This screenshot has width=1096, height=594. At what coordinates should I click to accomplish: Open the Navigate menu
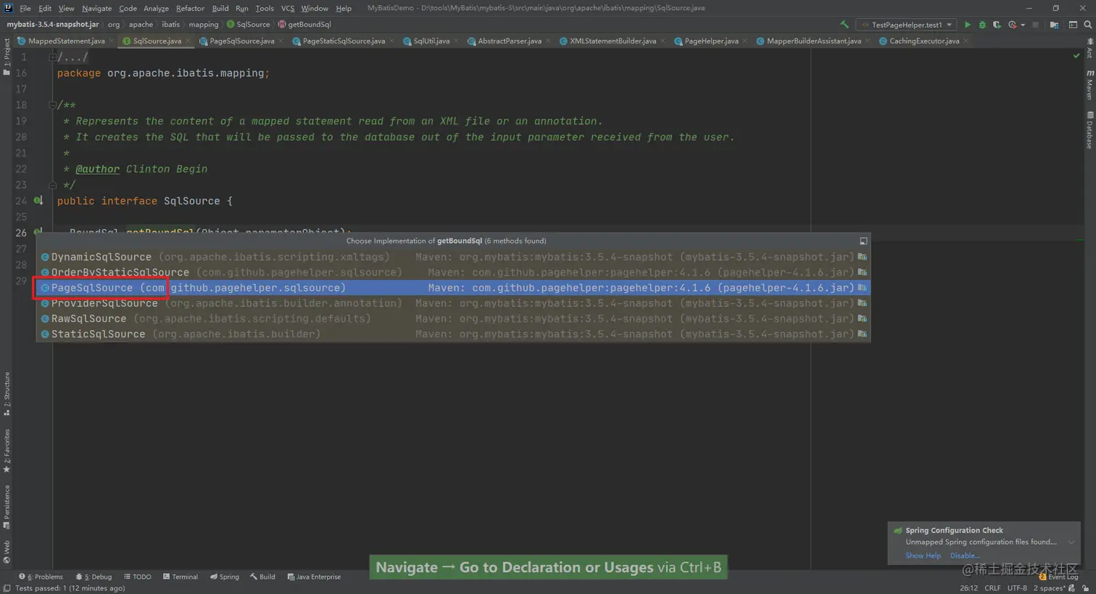(x=96, y=8)
